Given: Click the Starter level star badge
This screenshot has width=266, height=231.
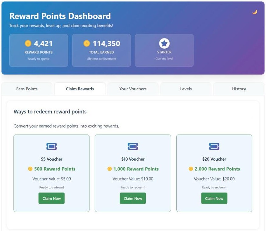Looking at the screenshot, I should pyautogui.click(x=164, y=43).
